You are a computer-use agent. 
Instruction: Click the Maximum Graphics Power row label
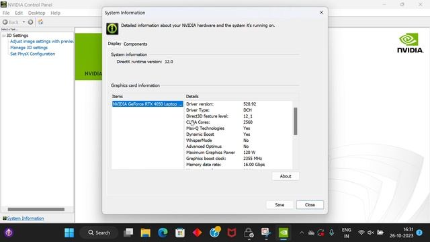click(210, 153)
